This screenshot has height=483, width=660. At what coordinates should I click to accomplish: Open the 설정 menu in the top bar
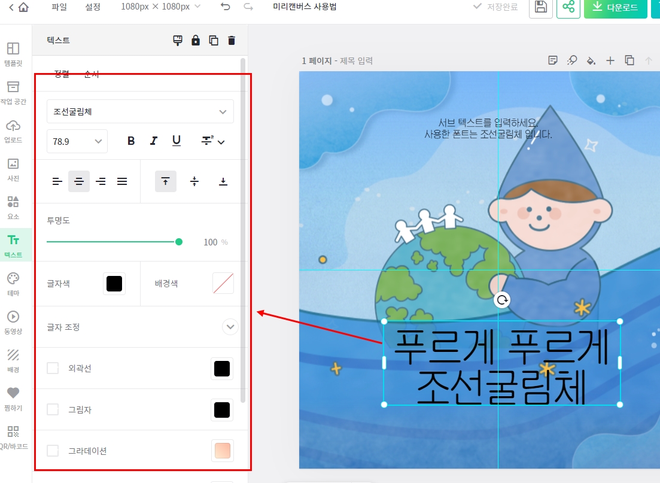(x=92, y=8)
